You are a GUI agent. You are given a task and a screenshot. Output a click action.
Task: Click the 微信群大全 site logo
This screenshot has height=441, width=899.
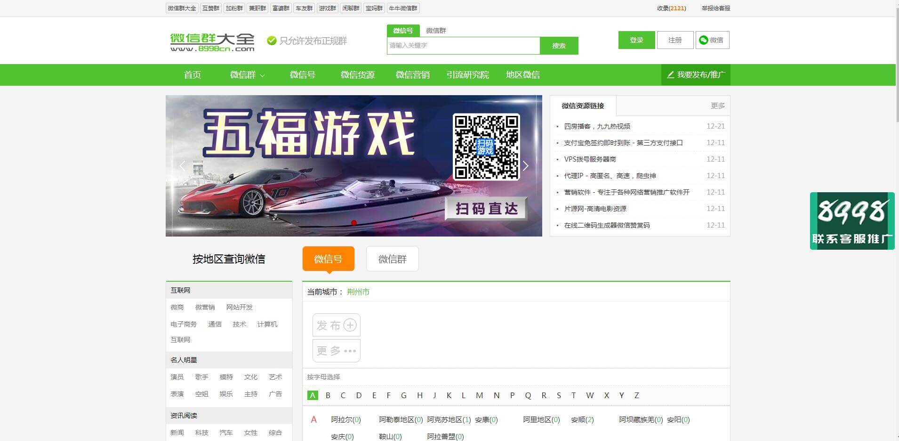point(213,40)
